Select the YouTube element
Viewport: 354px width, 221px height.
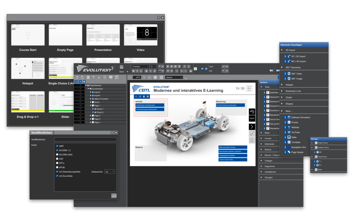click(x=295, y=132)
